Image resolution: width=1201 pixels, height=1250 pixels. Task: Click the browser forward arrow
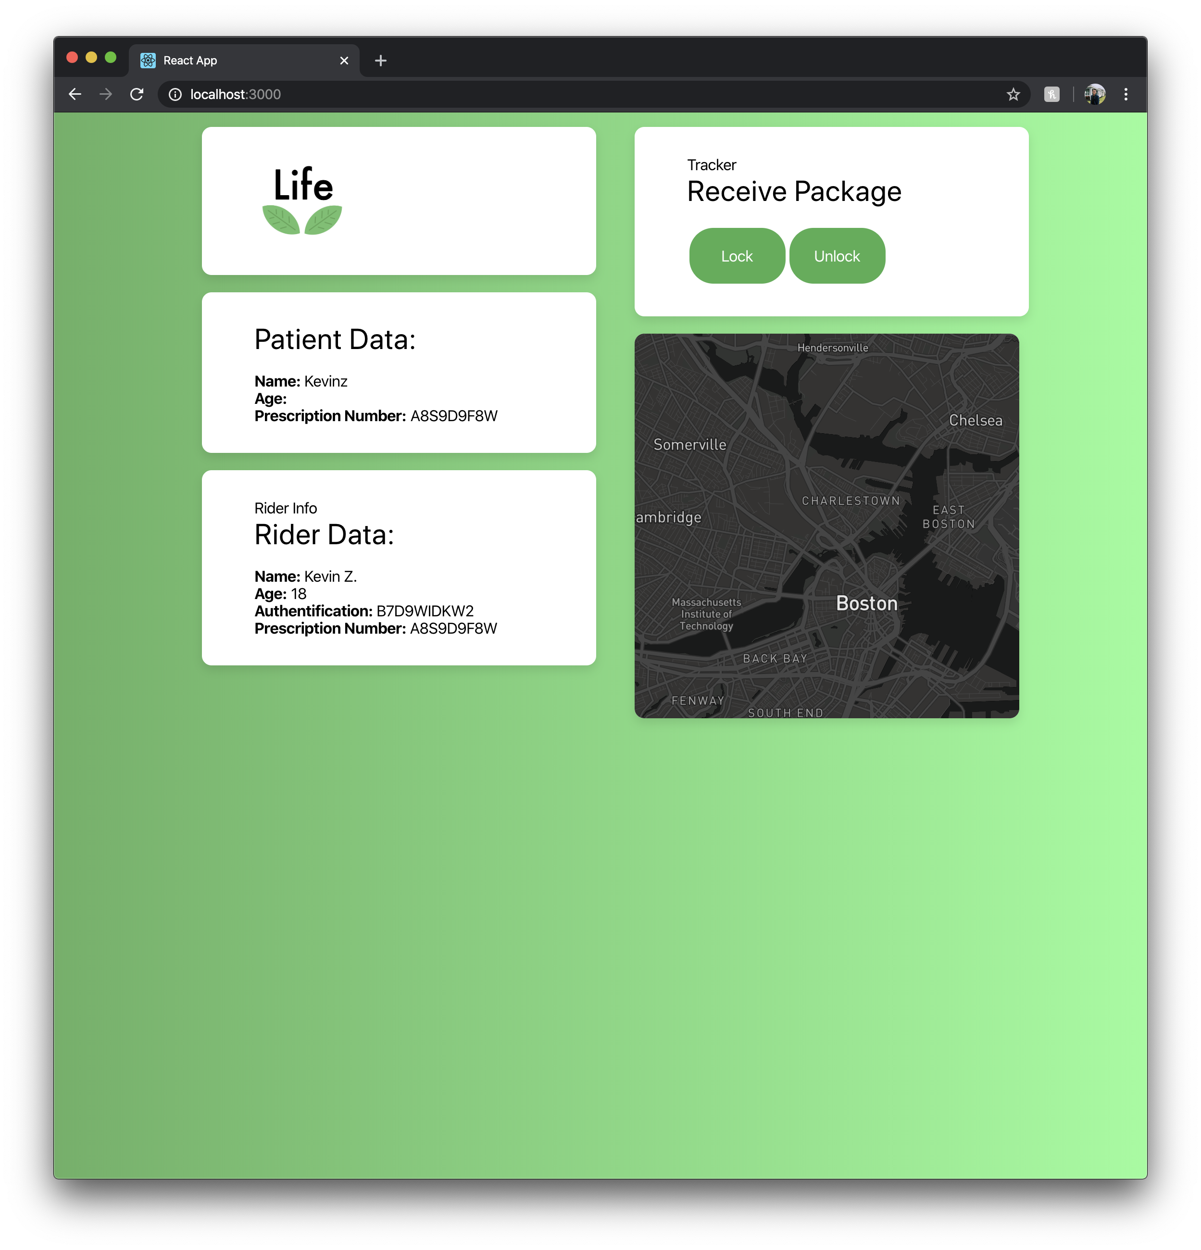pos(106,94)
